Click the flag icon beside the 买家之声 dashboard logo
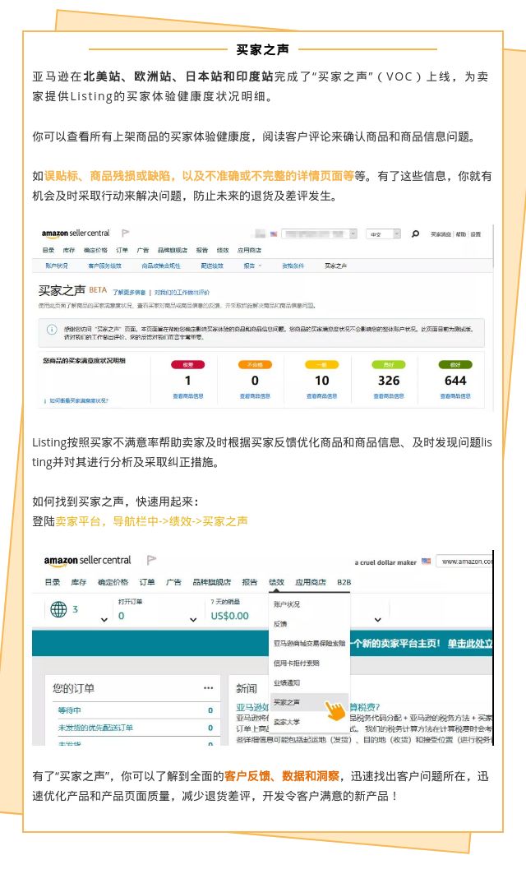 pos(126,233)
